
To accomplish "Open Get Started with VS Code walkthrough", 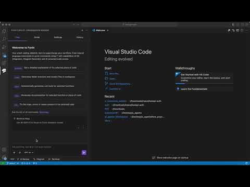I will pos(204,77).
